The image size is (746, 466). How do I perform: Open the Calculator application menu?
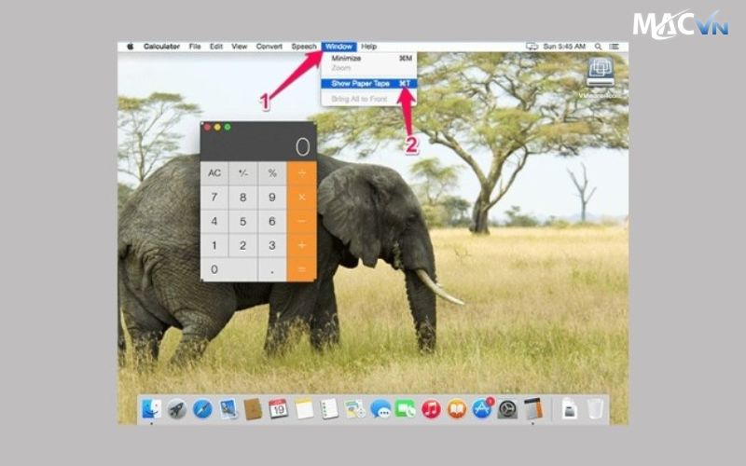tap(161, 46)
